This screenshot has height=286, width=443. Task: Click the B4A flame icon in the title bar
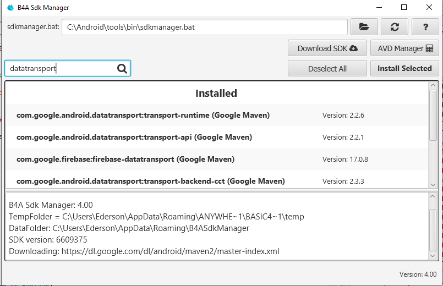[9, 8]
